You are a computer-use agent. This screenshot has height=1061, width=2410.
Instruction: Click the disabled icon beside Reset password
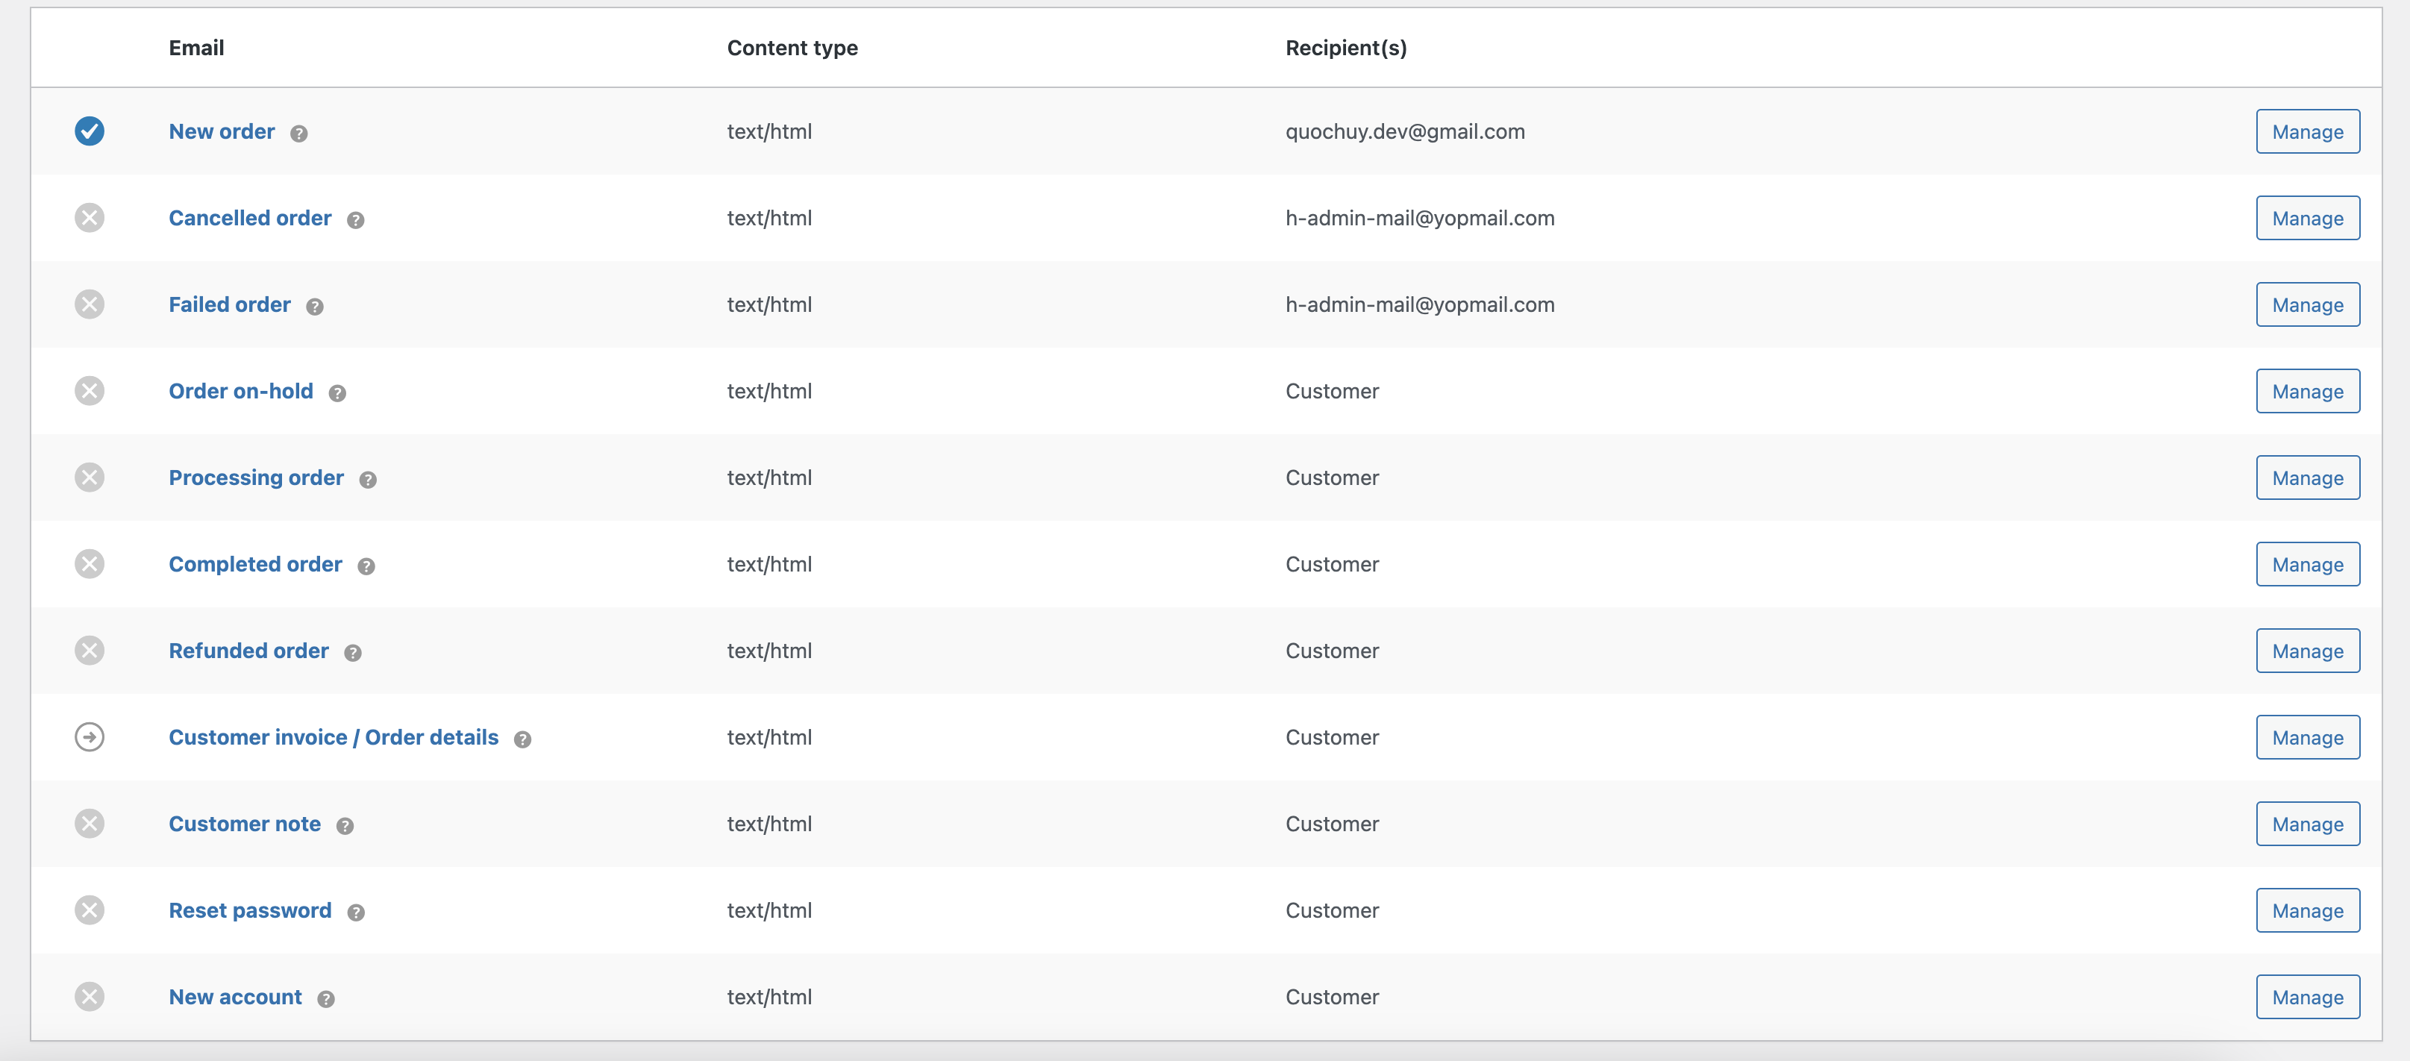(89, 910)
